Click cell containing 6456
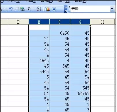The height and width of the screenshot is (112, 117). point(60,33)
